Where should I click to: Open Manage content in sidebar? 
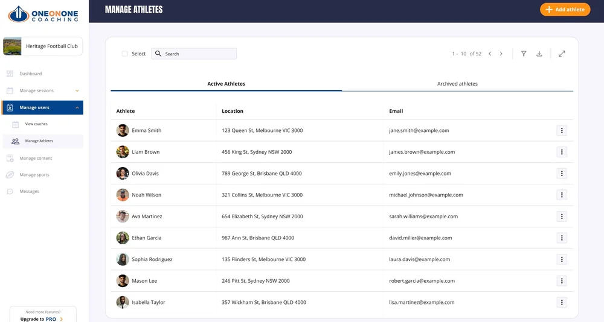coord(36,158)
